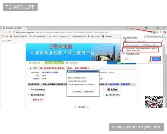Open the payment help link beside limit guide
167x134 pixels.
[x=126, y=84]
